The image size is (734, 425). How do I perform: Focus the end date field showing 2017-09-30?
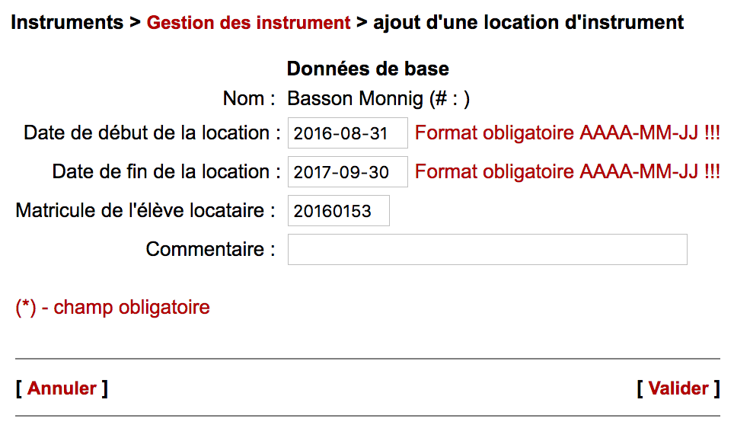tap(347, 172)
